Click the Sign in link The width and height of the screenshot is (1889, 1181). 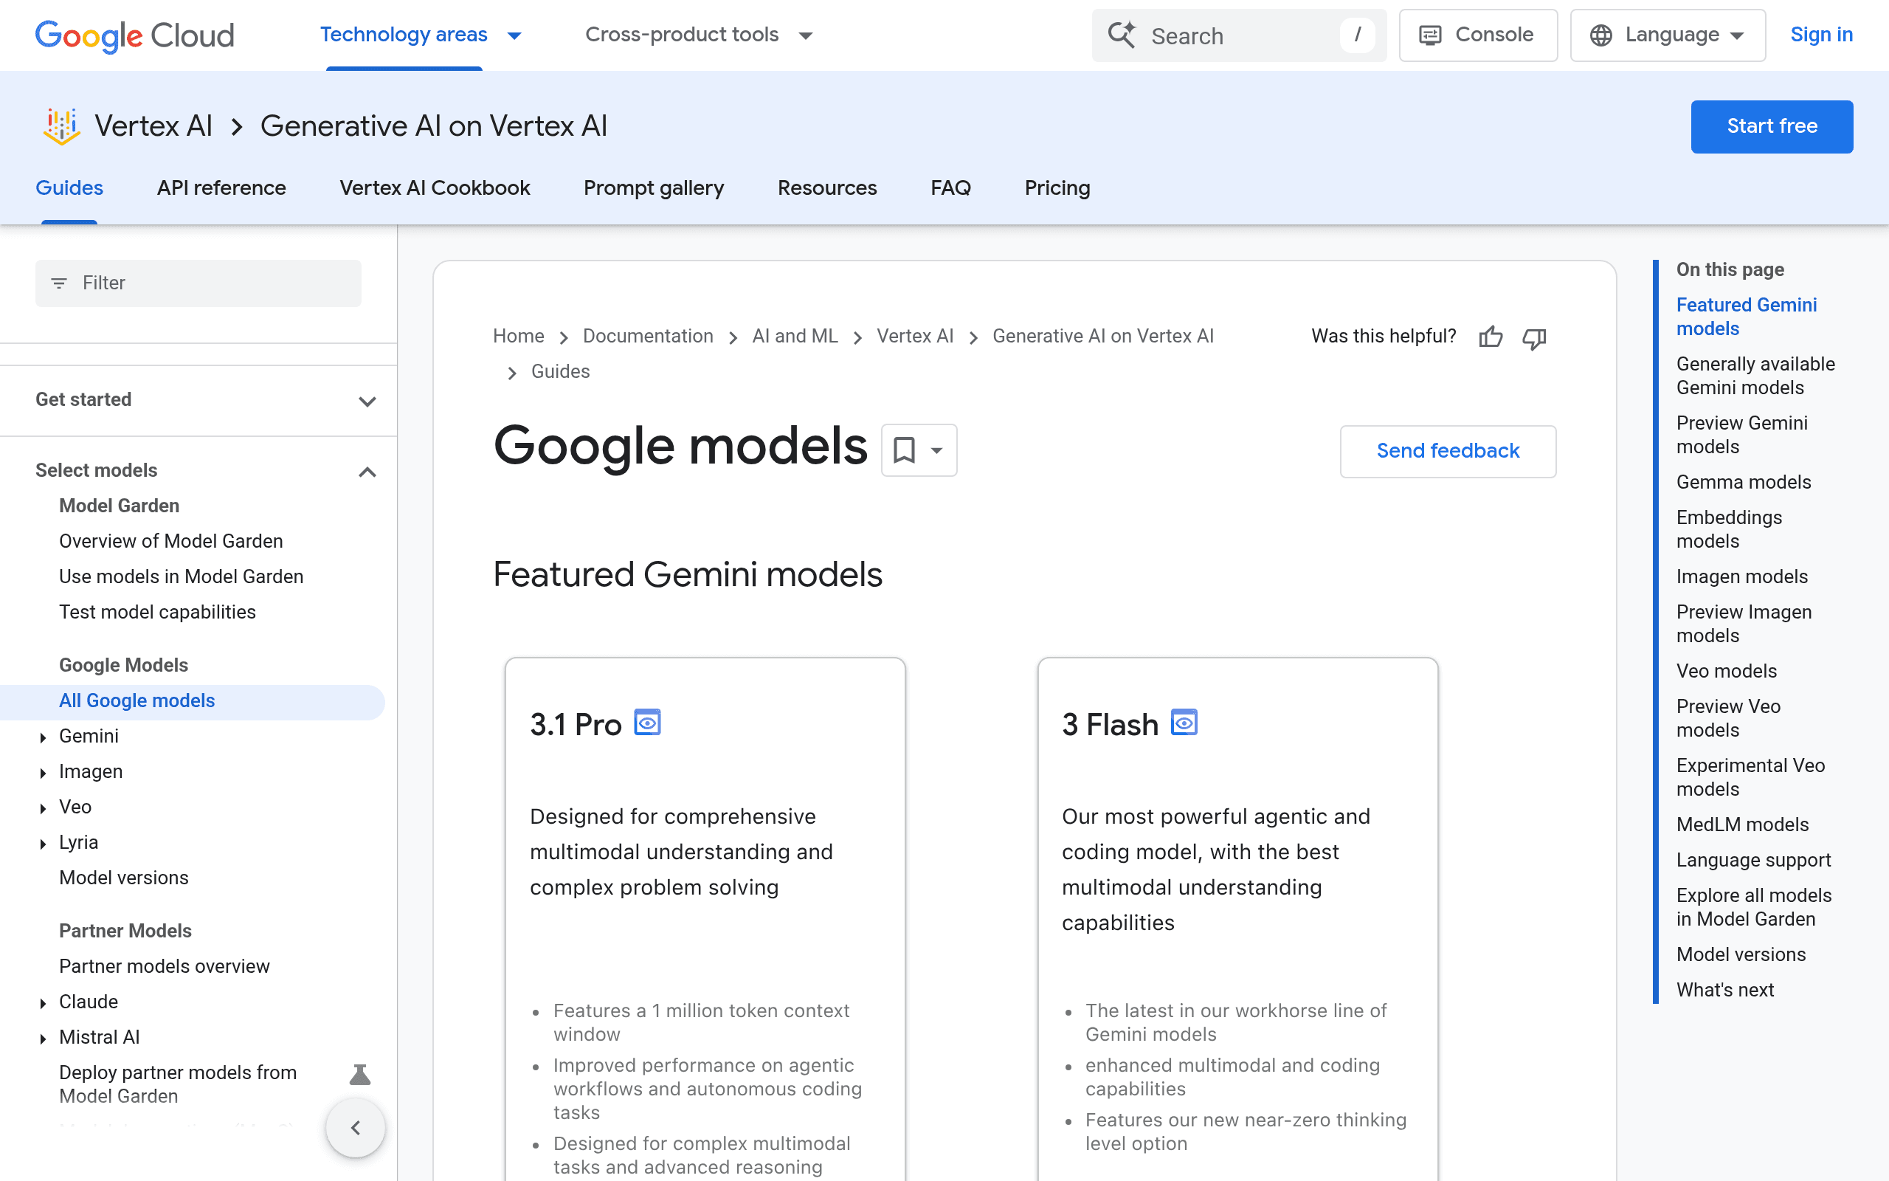1821,35
